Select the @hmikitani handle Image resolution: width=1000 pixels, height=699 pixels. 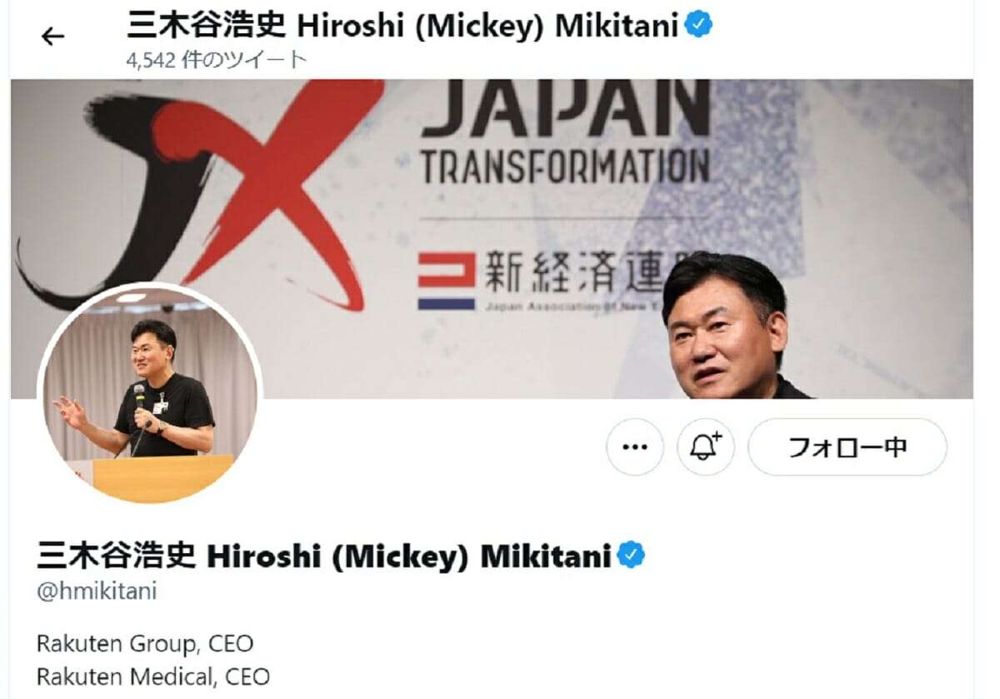(x=97, y=592)
